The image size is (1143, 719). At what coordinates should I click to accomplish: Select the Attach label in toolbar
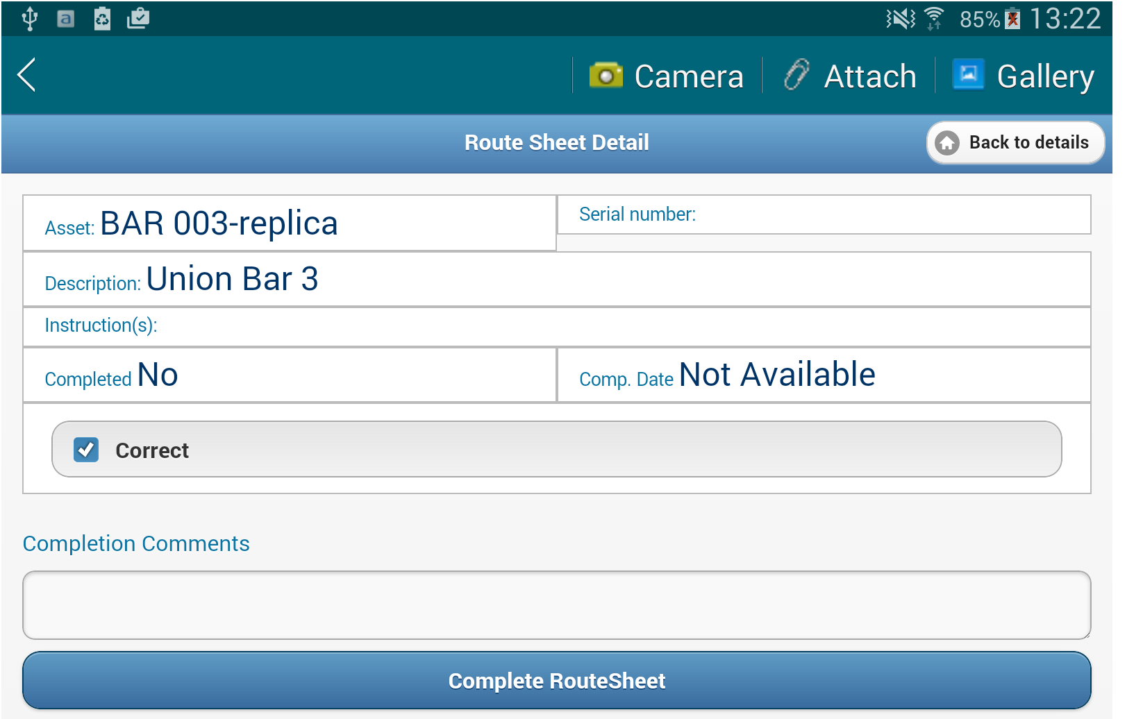(869, 76)
